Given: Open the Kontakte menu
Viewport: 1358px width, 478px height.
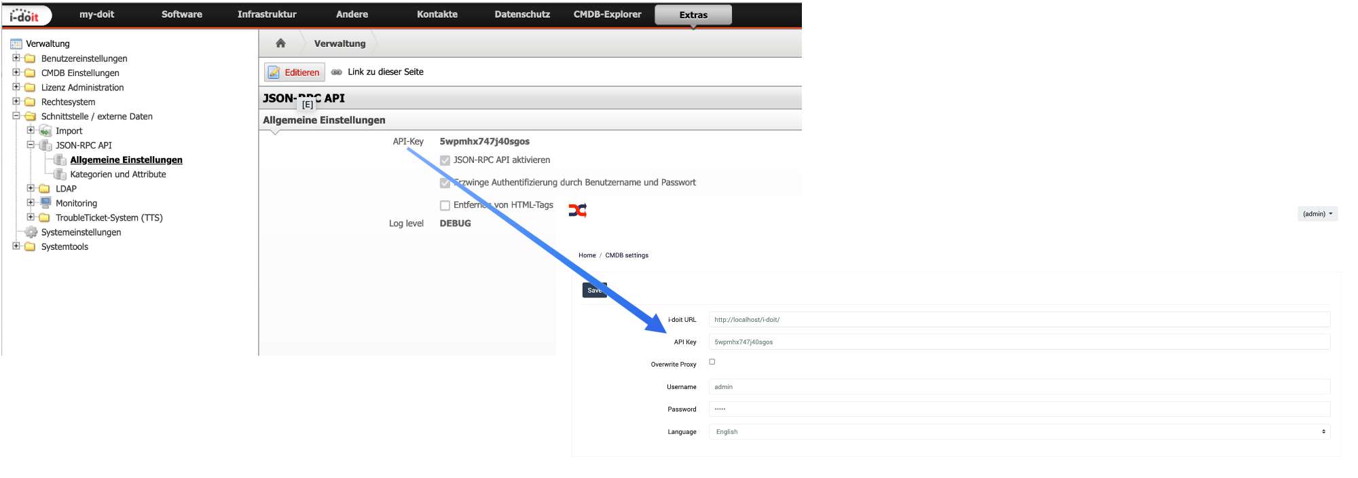Looking at the screenshot, I should 437,14.
